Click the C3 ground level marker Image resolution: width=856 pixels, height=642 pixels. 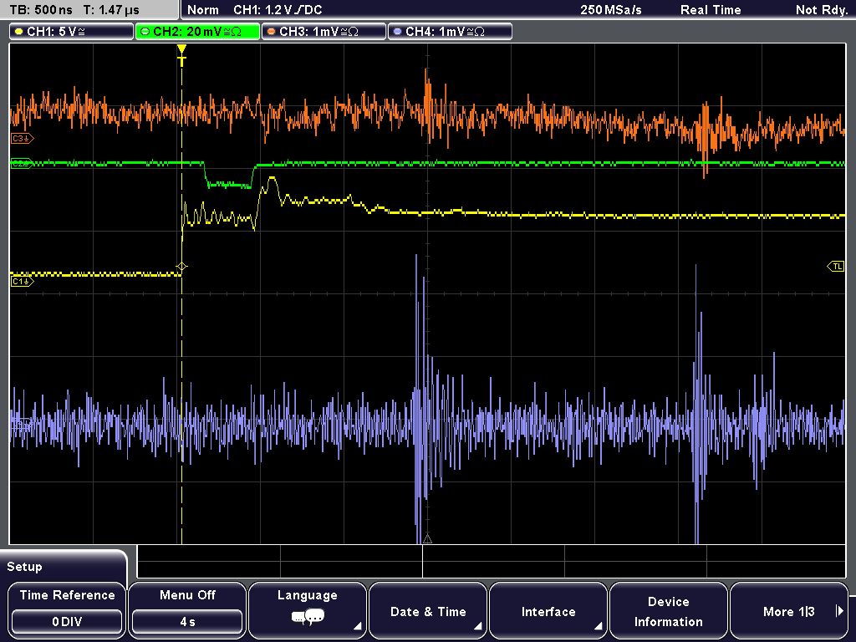pyautogui.click(x=22, y=139)
